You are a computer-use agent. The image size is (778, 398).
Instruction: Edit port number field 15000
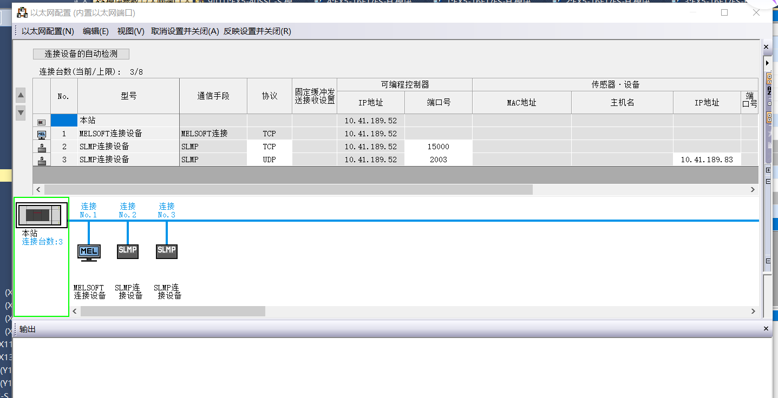(x=438, y=147)
